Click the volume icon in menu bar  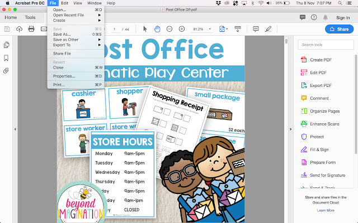click(x=269, y=3)
